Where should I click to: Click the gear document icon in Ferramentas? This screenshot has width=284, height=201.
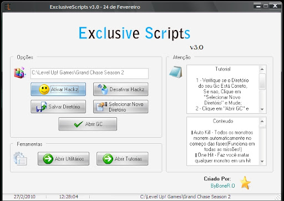(20, 159)
